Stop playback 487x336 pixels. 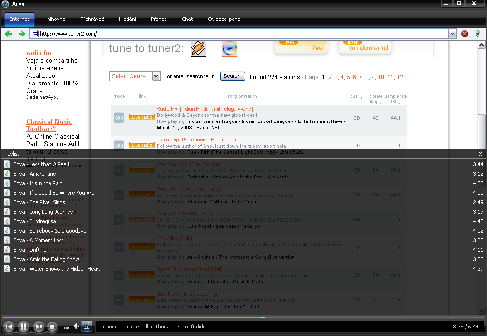click(52, 327)
